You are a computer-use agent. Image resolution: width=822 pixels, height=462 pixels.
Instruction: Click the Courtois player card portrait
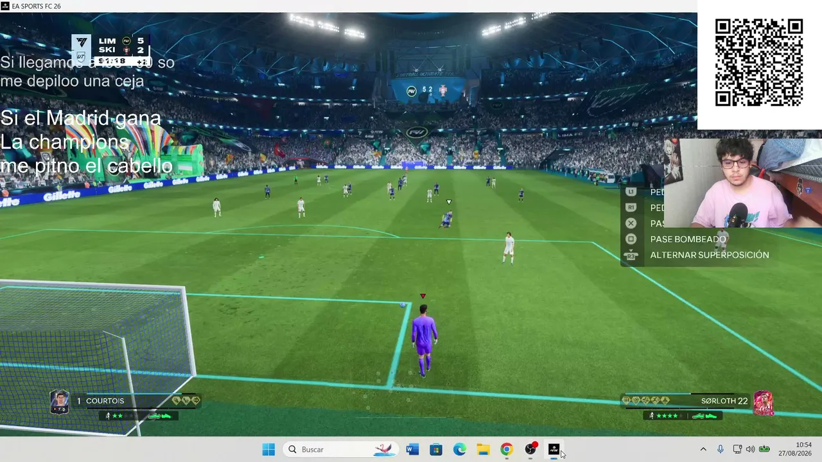click(x=60, y=402)
